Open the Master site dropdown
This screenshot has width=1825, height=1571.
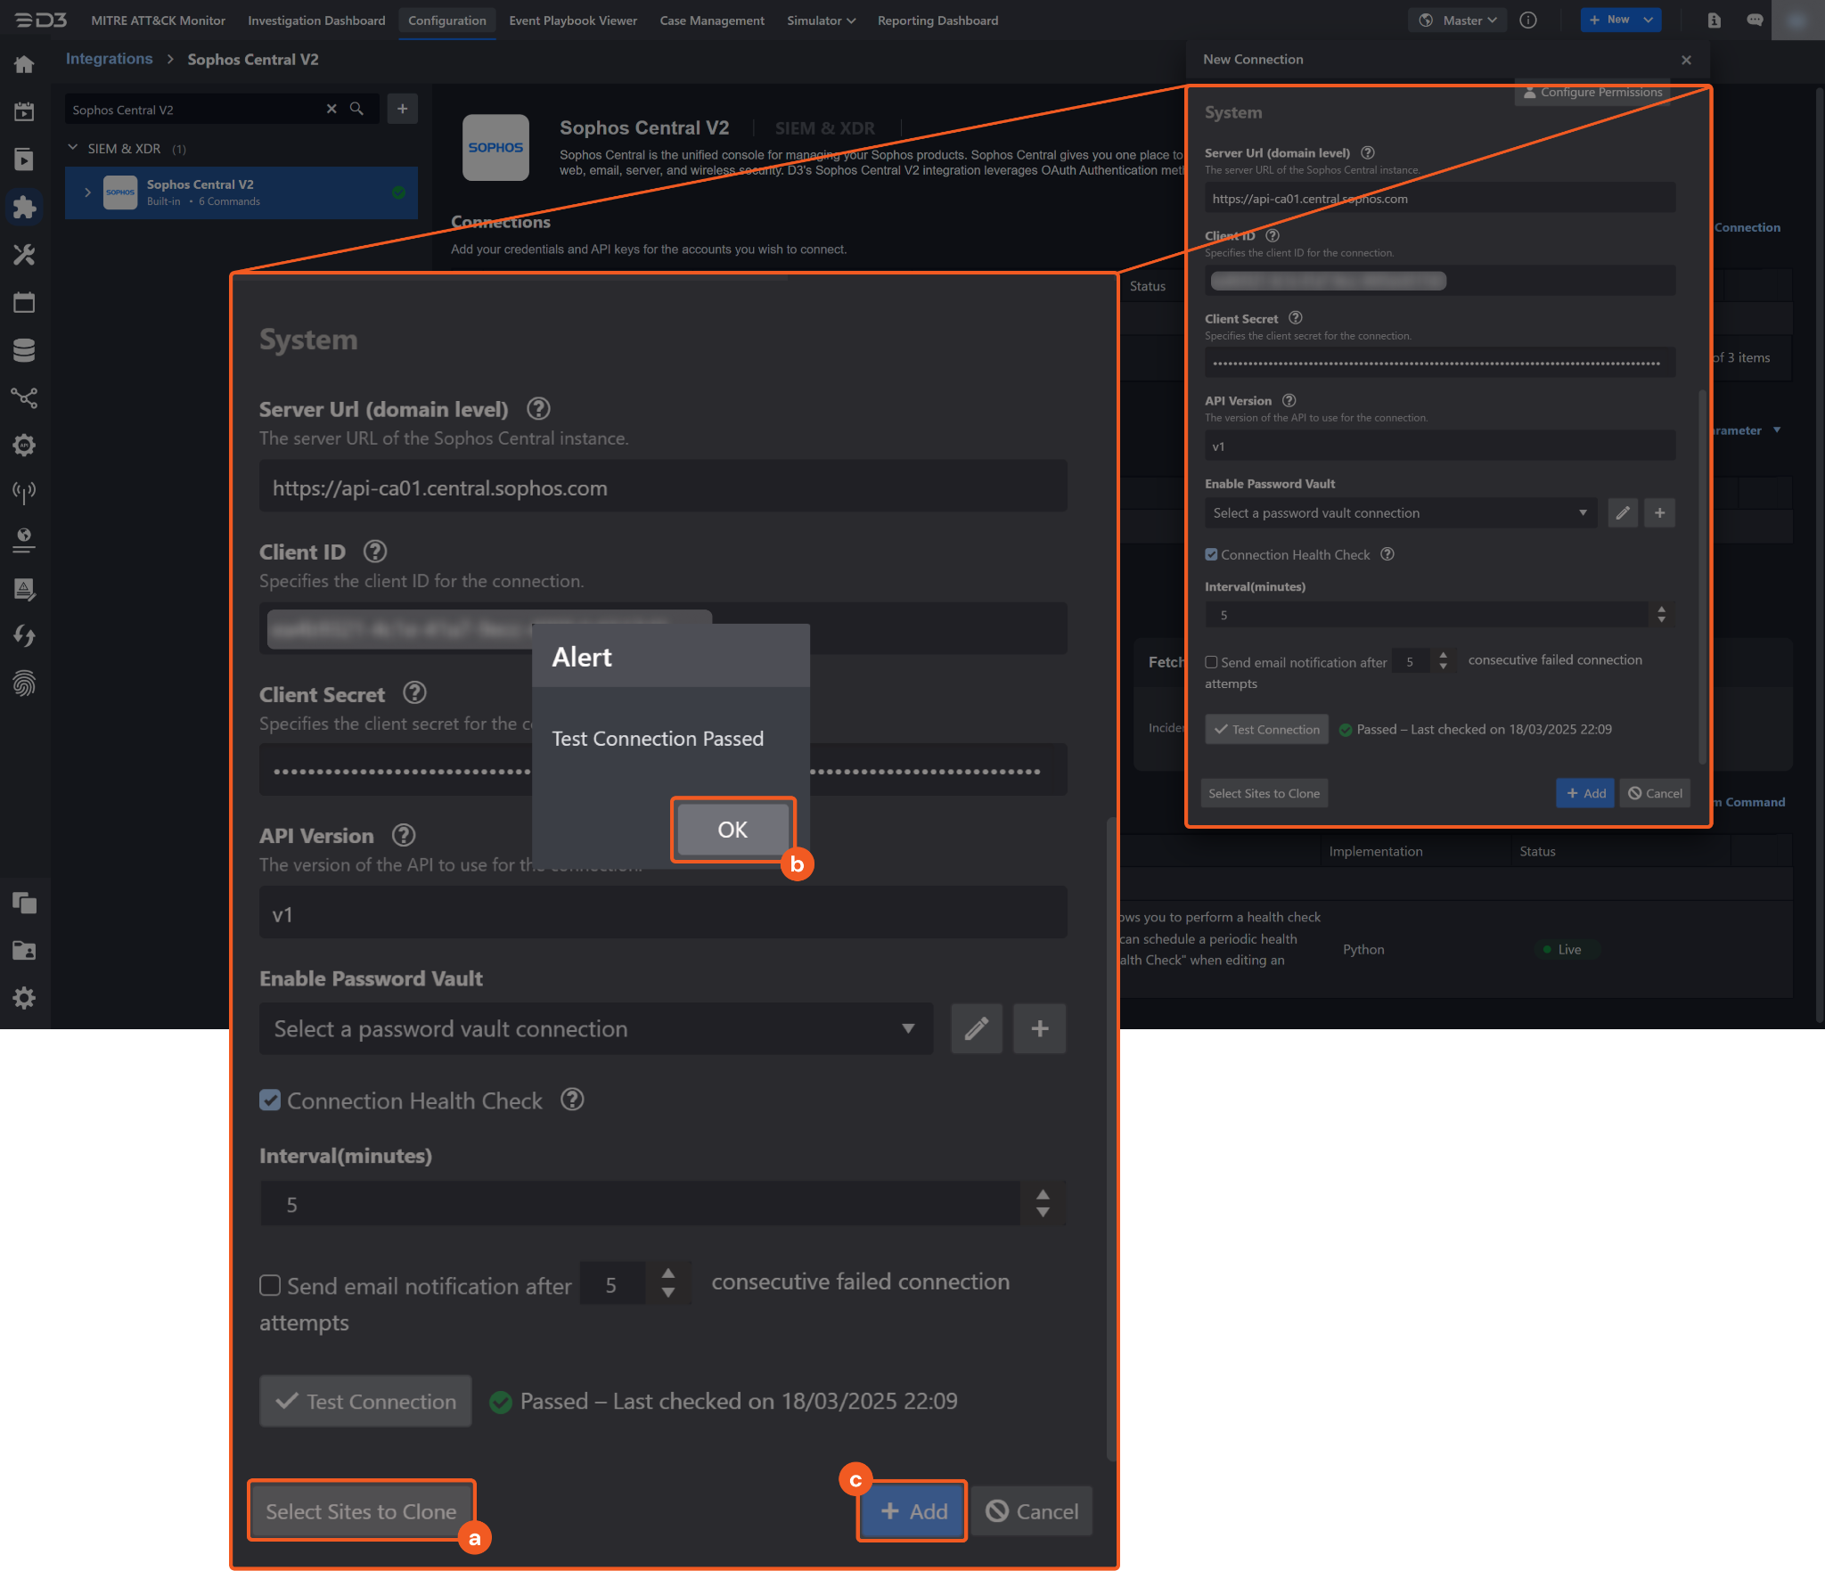click(x=1457, y=20)
